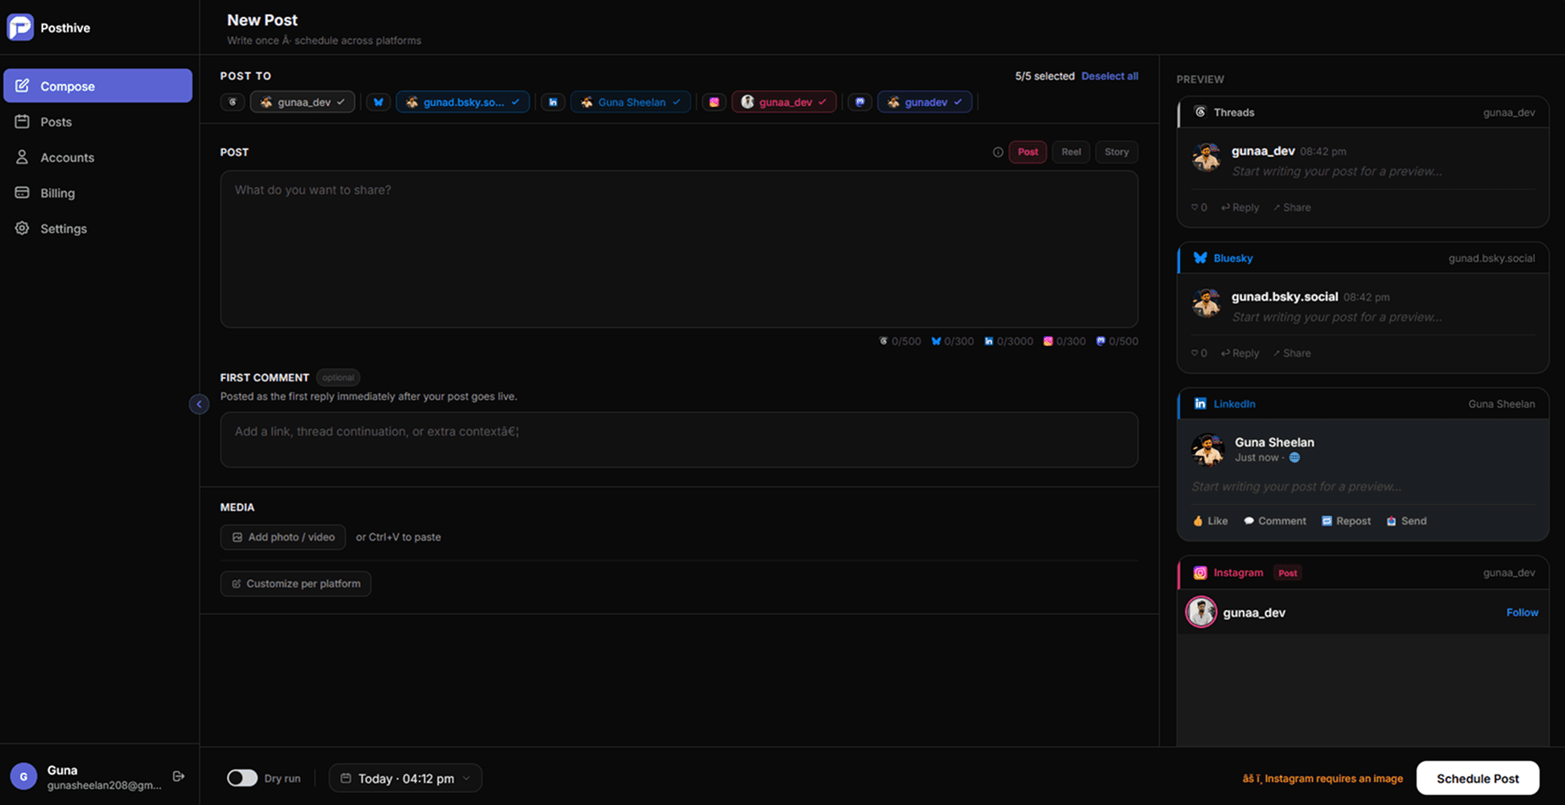
Task: Toggle the Dry run switch
Action: click(242, 778)
